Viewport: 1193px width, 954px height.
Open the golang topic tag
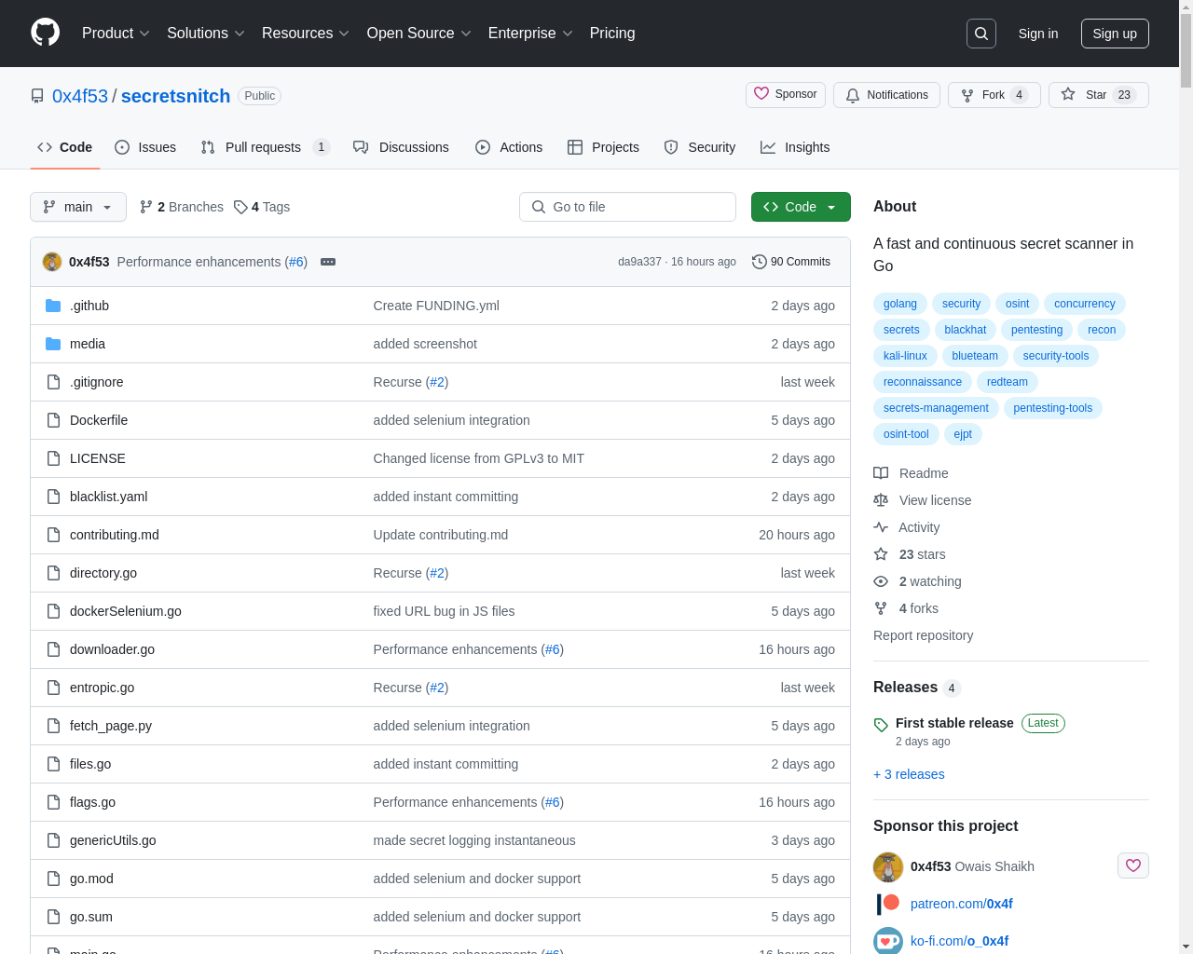[x=900, y=304]
